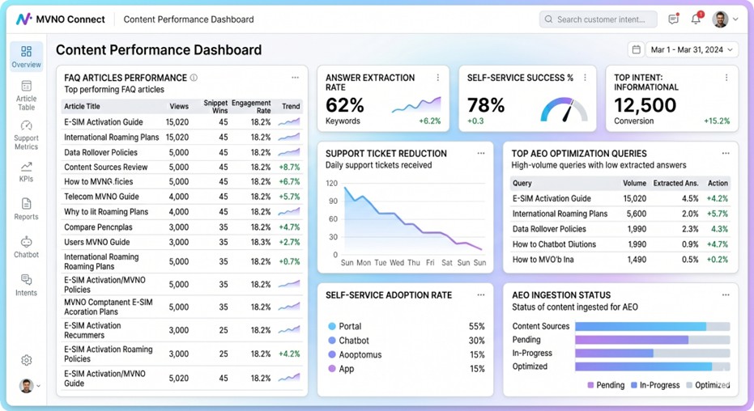Sort FAQ table by Views column

tap(179, 106)
